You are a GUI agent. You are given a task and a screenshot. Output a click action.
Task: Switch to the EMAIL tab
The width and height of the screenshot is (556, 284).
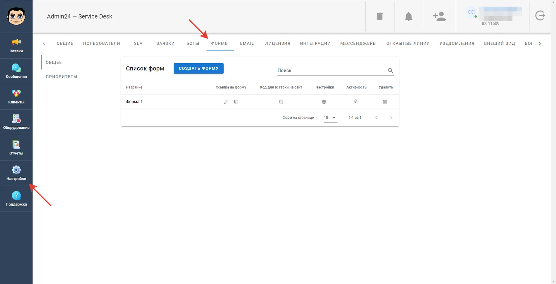pyautogui.click(x=247, y=43)
